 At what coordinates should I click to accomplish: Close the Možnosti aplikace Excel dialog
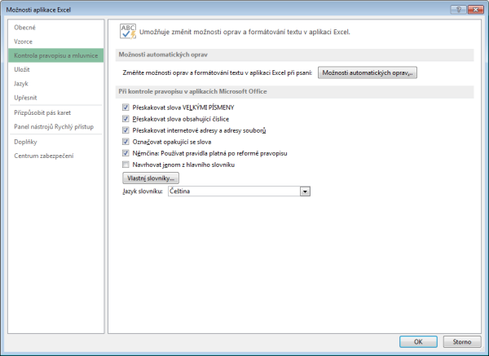coord(476,10)
